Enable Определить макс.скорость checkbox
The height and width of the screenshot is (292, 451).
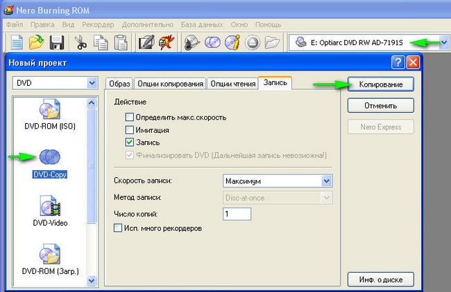point(130,117)
